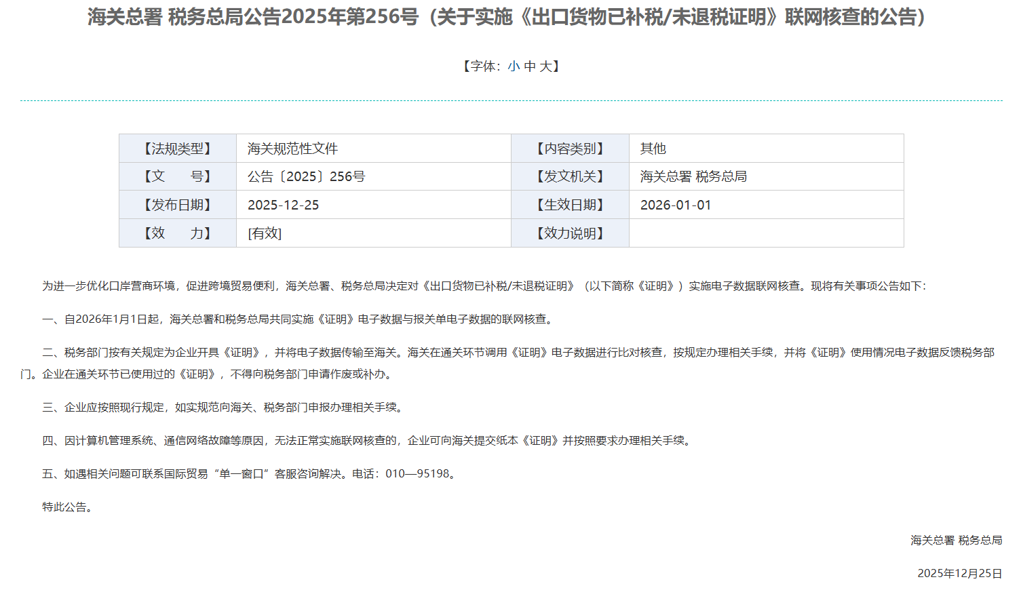Click the "其他" content category cell
Screen dimensions: 1021x590
click(x=653, y=148)
